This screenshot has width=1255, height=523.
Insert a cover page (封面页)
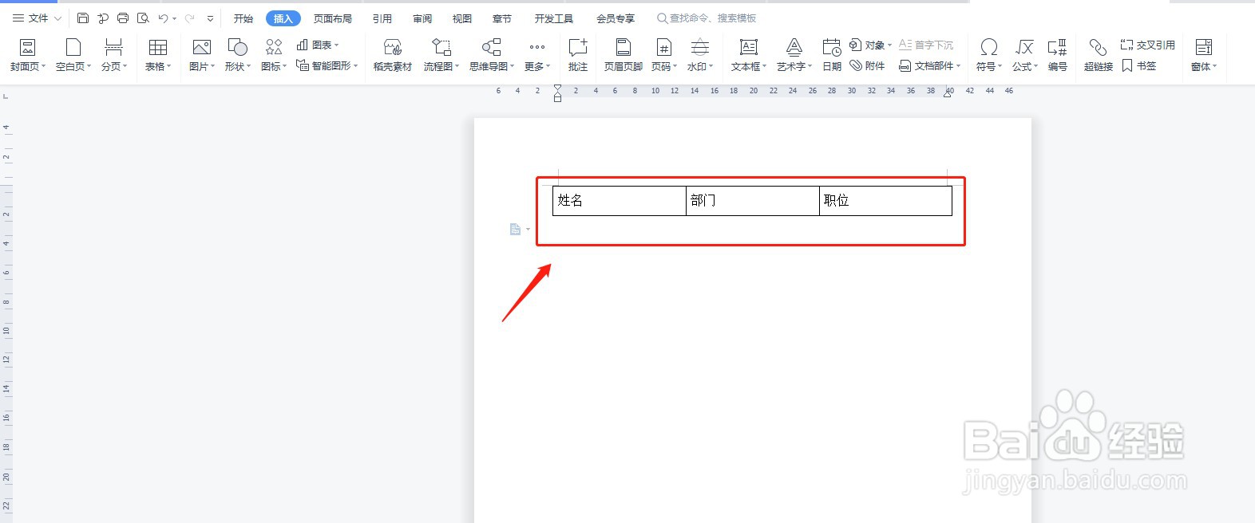point(28,55)
